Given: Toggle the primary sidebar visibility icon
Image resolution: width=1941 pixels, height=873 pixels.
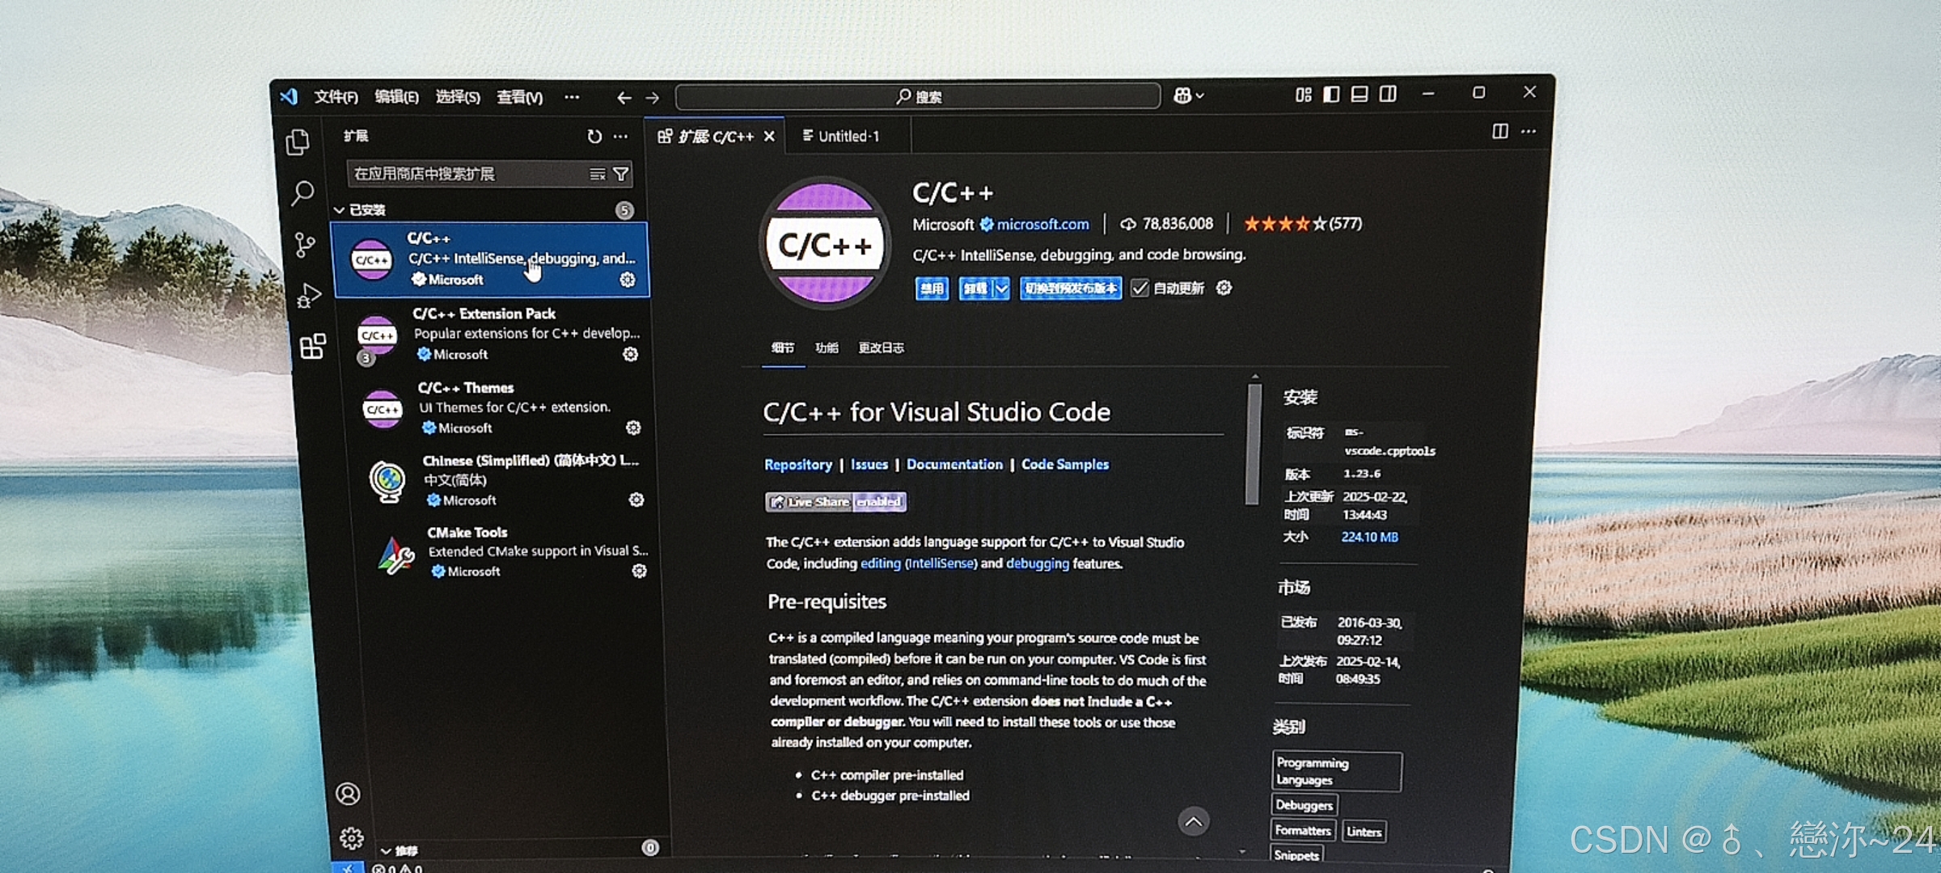Looking at the screenshot, I should (1330, 94).
